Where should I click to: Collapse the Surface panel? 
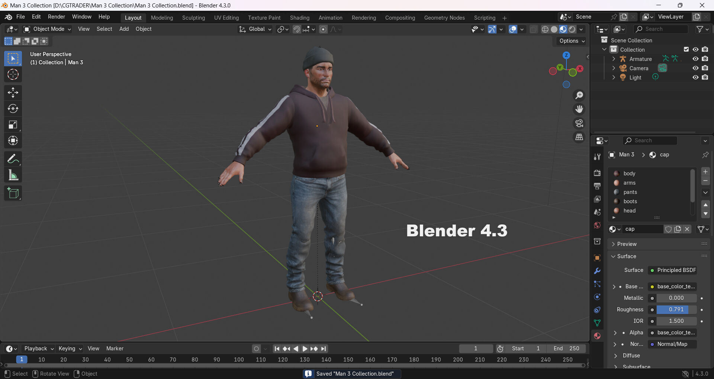click(659, 256)
